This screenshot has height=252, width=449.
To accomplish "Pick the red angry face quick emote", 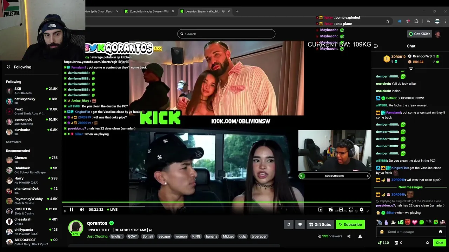I will tap(408, 222).
